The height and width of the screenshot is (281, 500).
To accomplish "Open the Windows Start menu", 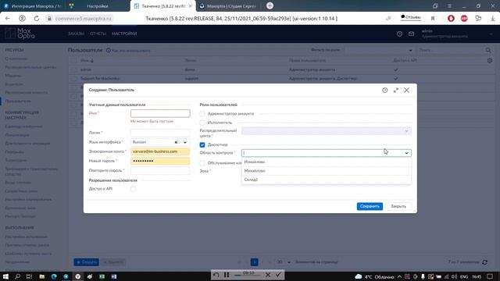I will click(5, 276).
